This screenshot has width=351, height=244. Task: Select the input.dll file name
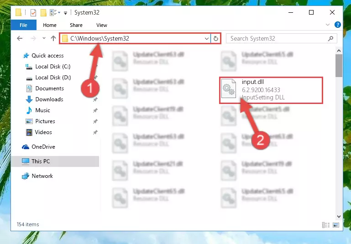point(253,82)
